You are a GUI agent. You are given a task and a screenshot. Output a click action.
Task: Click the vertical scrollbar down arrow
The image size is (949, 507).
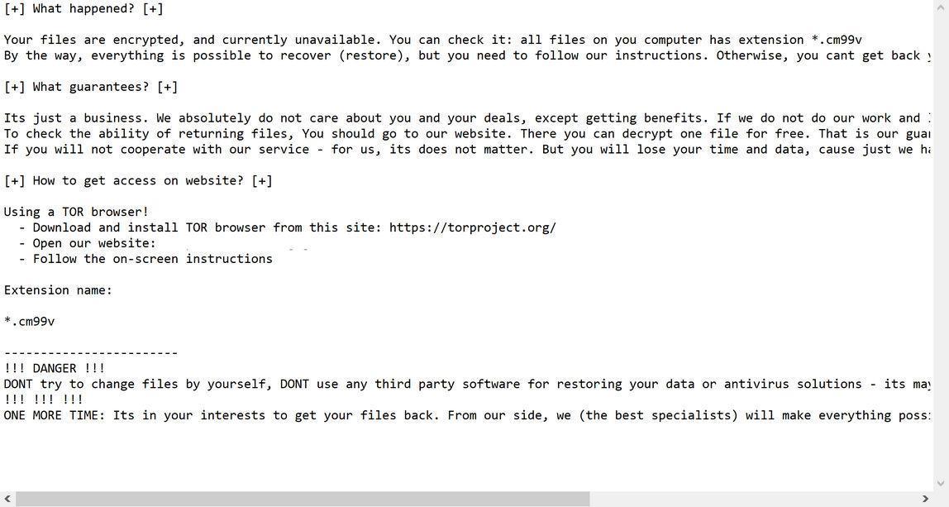pyautogui.click(x=942, y=484)
